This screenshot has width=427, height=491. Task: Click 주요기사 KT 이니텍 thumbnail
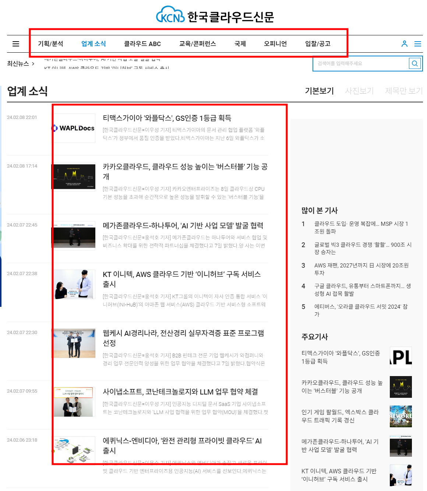coord(401,475)
